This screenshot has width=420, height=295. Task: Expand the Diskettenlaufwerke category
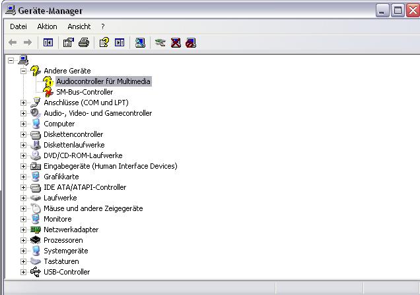(23, 145)
